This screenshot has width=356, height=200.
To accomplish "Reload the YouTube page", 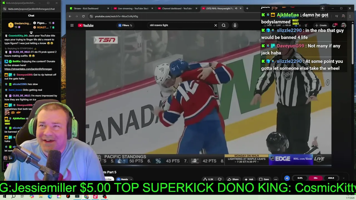I will click(x=83, y=16).
